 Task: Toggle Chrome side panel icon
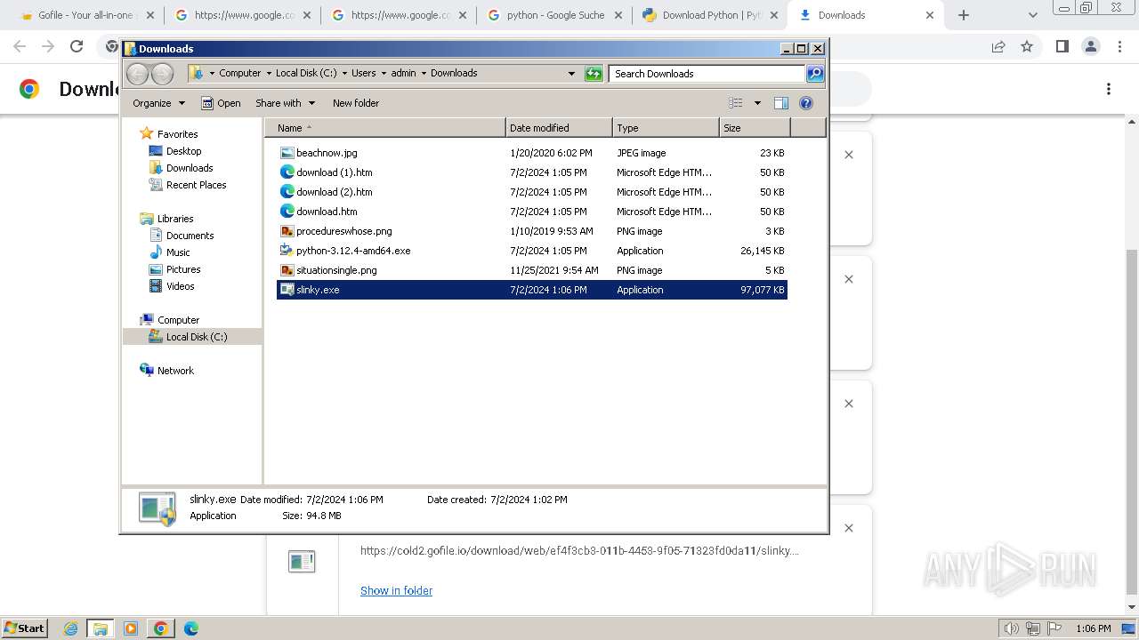pos(1062,46)
